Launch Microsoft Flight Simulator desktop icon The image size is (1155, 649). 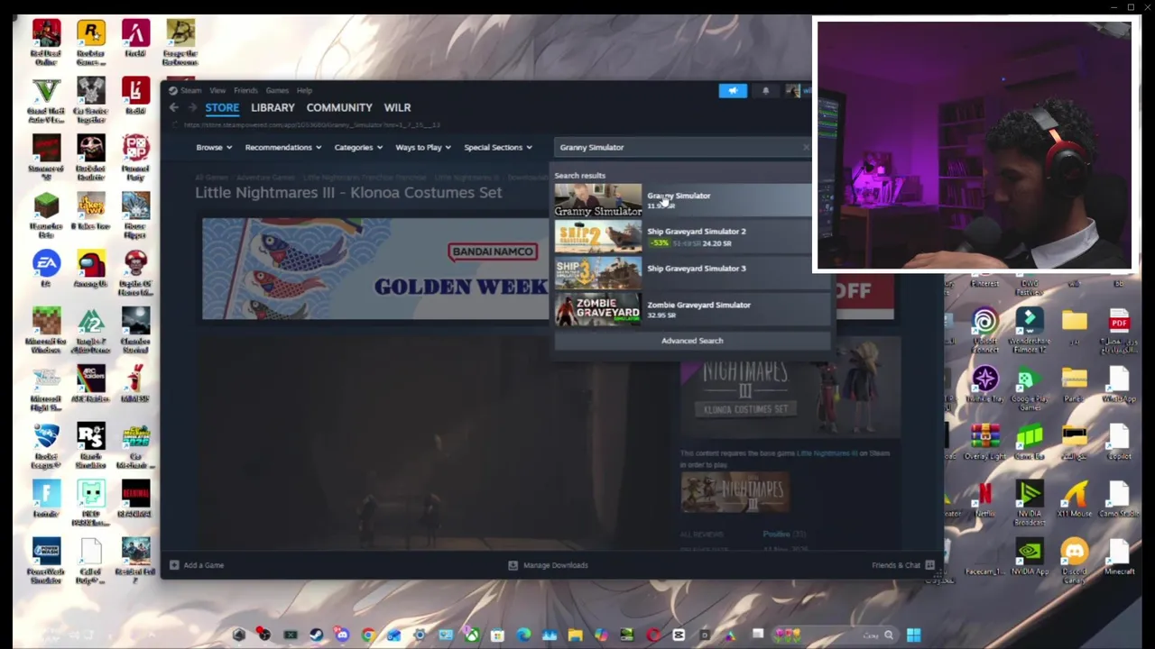tap(46, 388)
